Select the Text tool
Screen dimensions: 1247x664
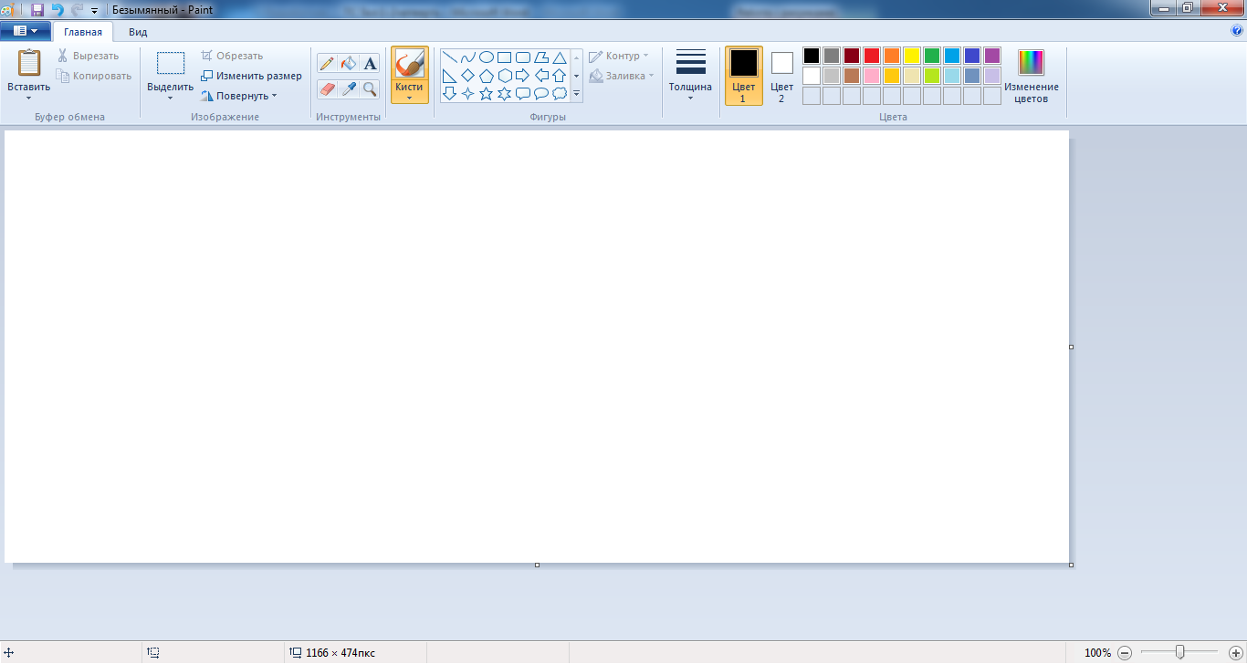(x=370, y=64)
